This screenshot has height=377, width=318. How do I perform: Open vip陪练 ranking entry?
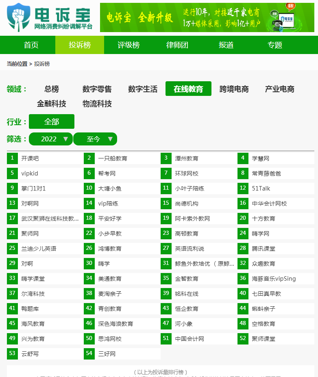point(122,204)
